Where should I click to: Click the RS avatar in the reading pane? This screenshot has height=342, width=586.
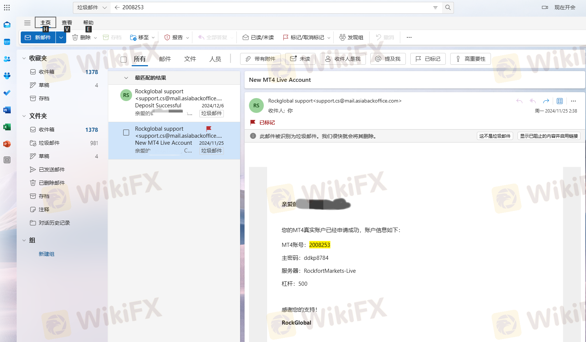pos(256,105)
